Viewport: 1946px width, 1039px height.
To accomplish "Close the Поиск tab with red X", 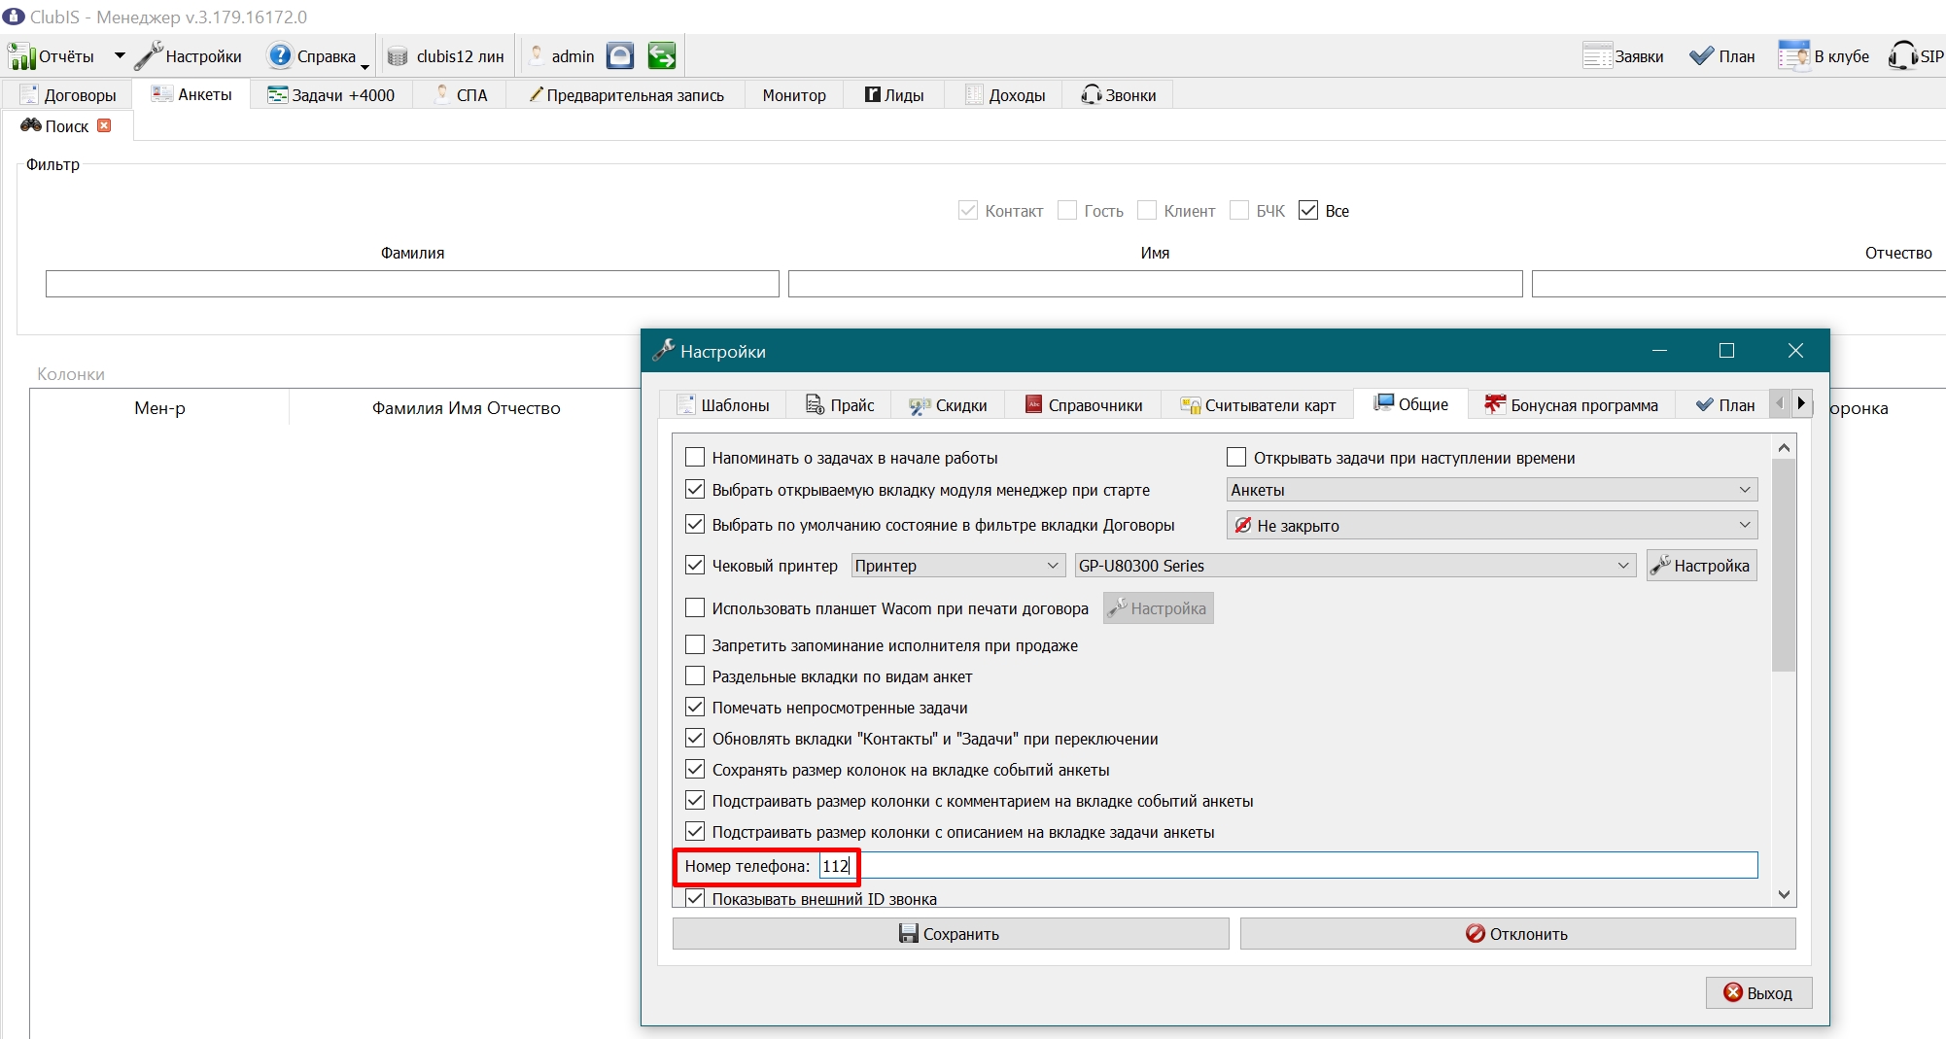I will [x=104, y=125].
